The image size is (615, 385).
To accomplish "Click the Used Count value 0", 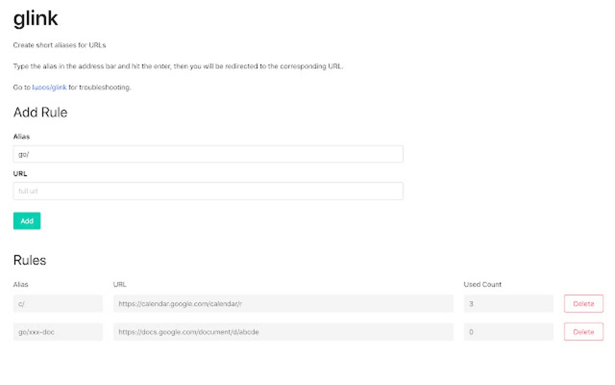I will (508, 332).
